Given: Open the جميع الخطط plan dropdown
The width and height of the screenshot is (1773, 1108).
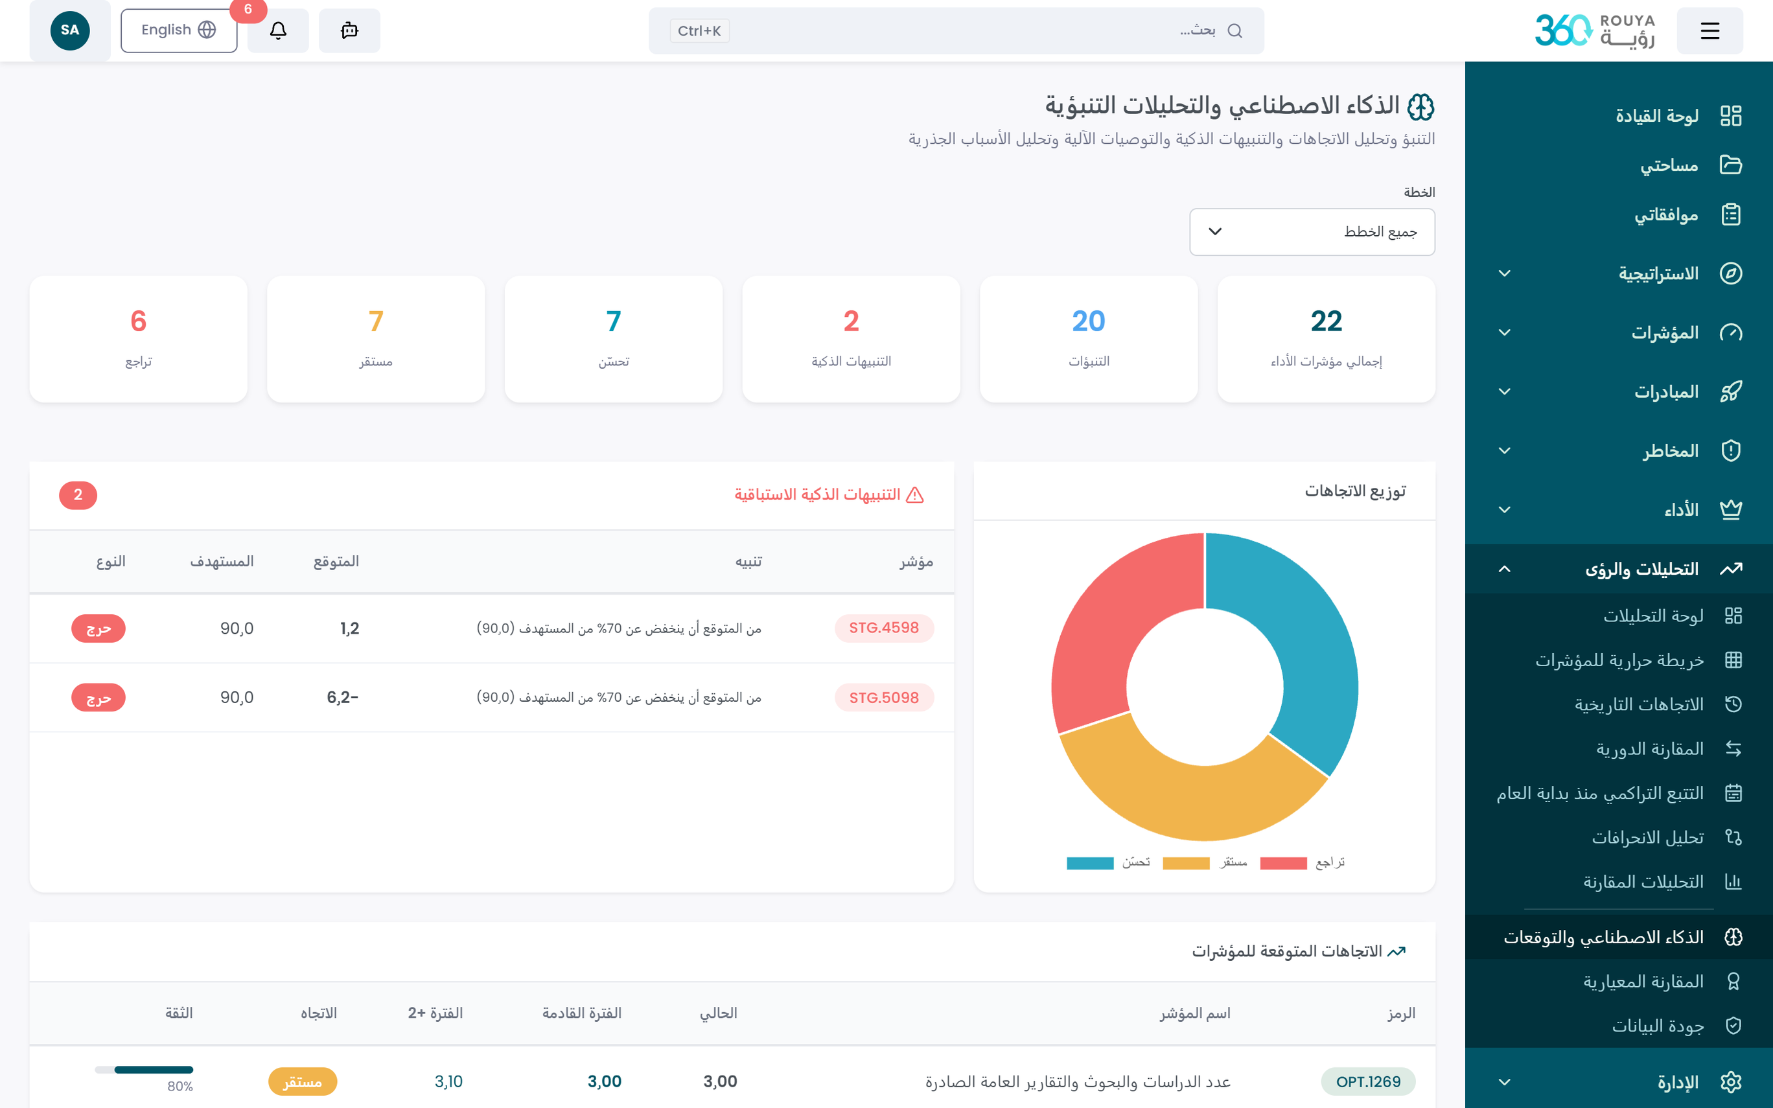Looking at the screenshot, I should (x=1312, y=231).
